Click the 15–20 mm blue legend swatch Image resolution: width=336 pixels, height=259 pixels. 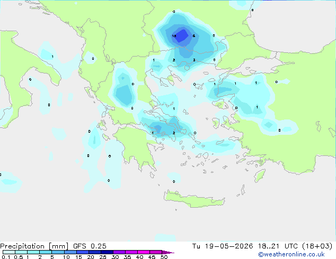pos(82,252)
